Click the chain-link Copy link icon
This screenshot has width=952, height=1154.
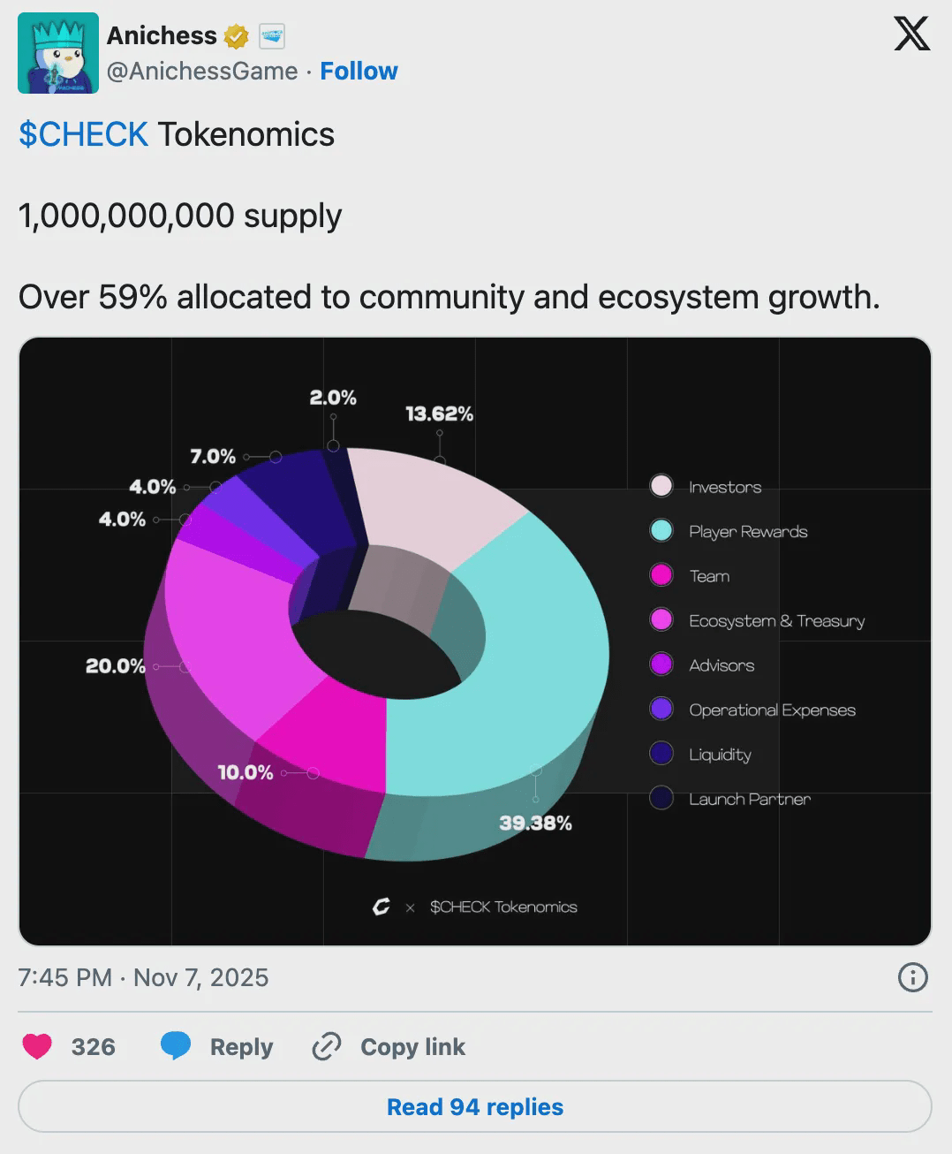pyautogui.click(x=325, y=1046)
